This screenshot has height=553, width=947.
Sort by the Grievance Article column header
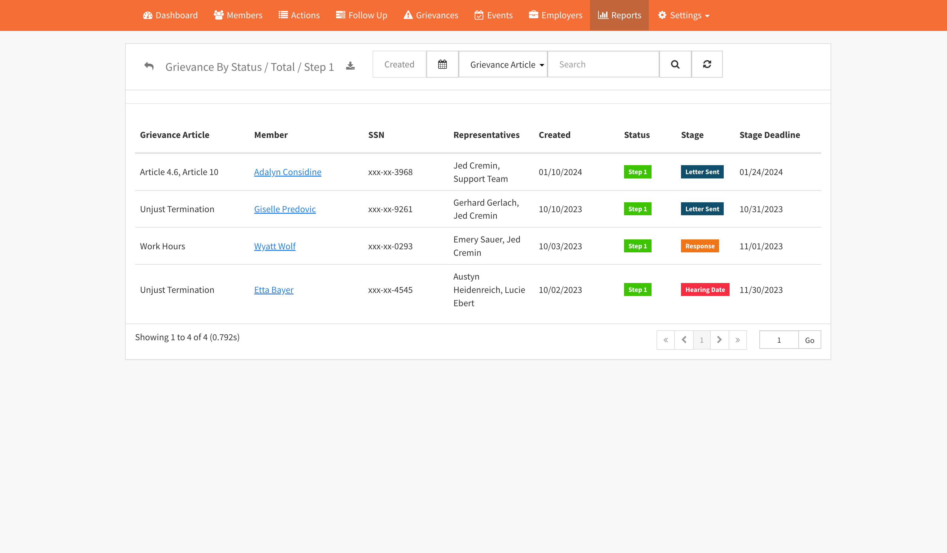tap(174, 135)
